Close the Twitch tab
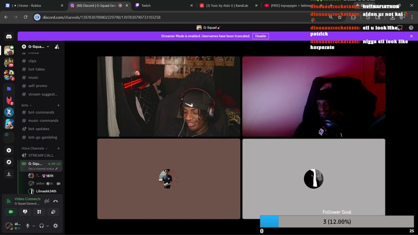Image resolution: width=418 pixels, height=235 pixels. (191, 6)
